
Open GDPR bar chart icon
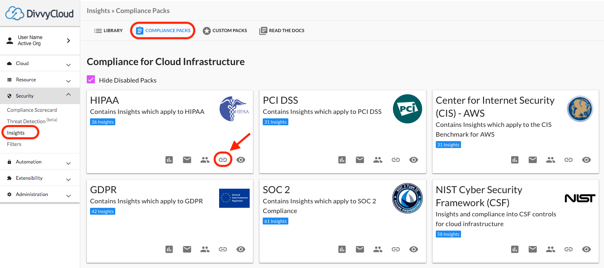click(169, 249)
